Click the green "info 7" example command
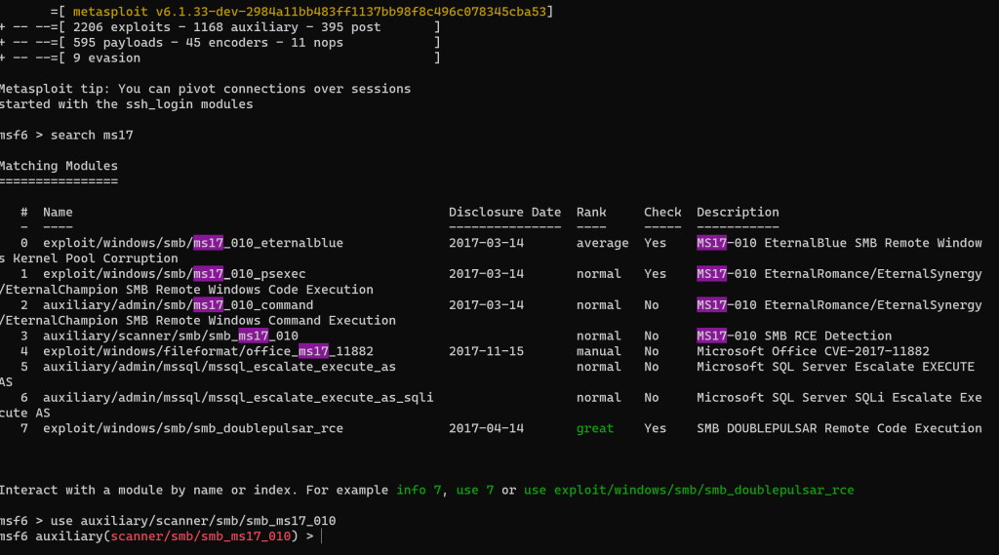999x555 pixels. pyautogui.click(x=419, y=490)
